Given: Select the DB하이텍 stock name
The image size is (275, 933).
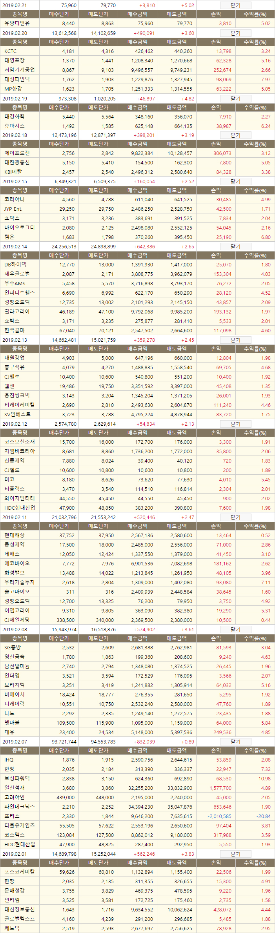Looking at the screenshot, I should 15,265.
